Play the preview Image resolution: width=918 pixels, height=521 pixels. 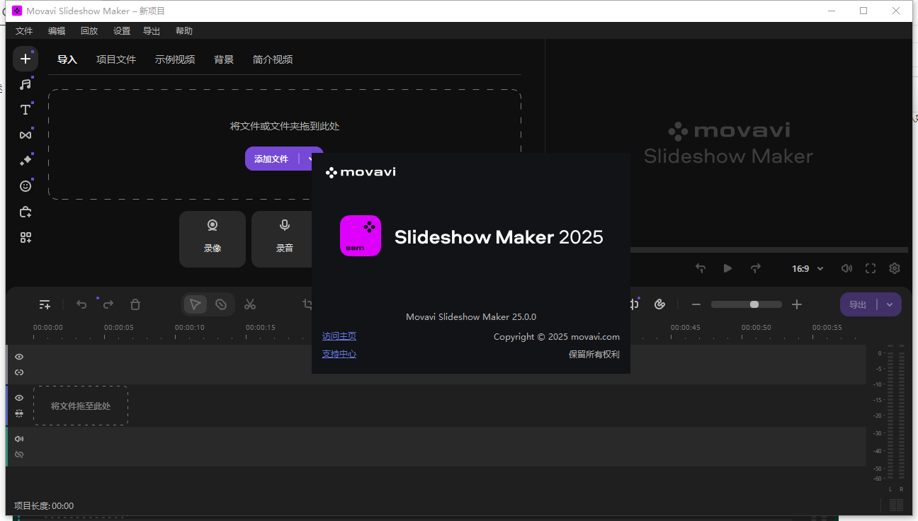pos(727,268)
